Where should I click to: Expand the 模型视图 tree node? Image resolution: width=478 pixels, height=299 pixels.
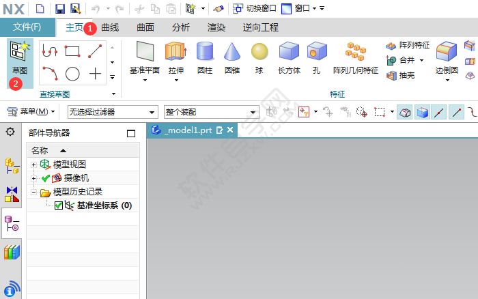[33, 165]
